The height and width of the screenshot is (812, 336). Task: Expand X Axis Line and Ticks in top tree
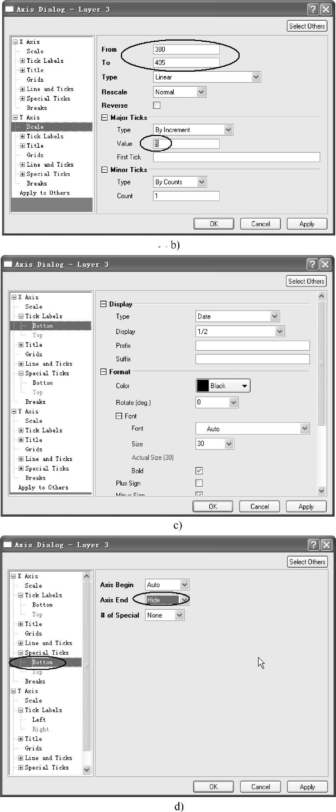tap(22, 89)
